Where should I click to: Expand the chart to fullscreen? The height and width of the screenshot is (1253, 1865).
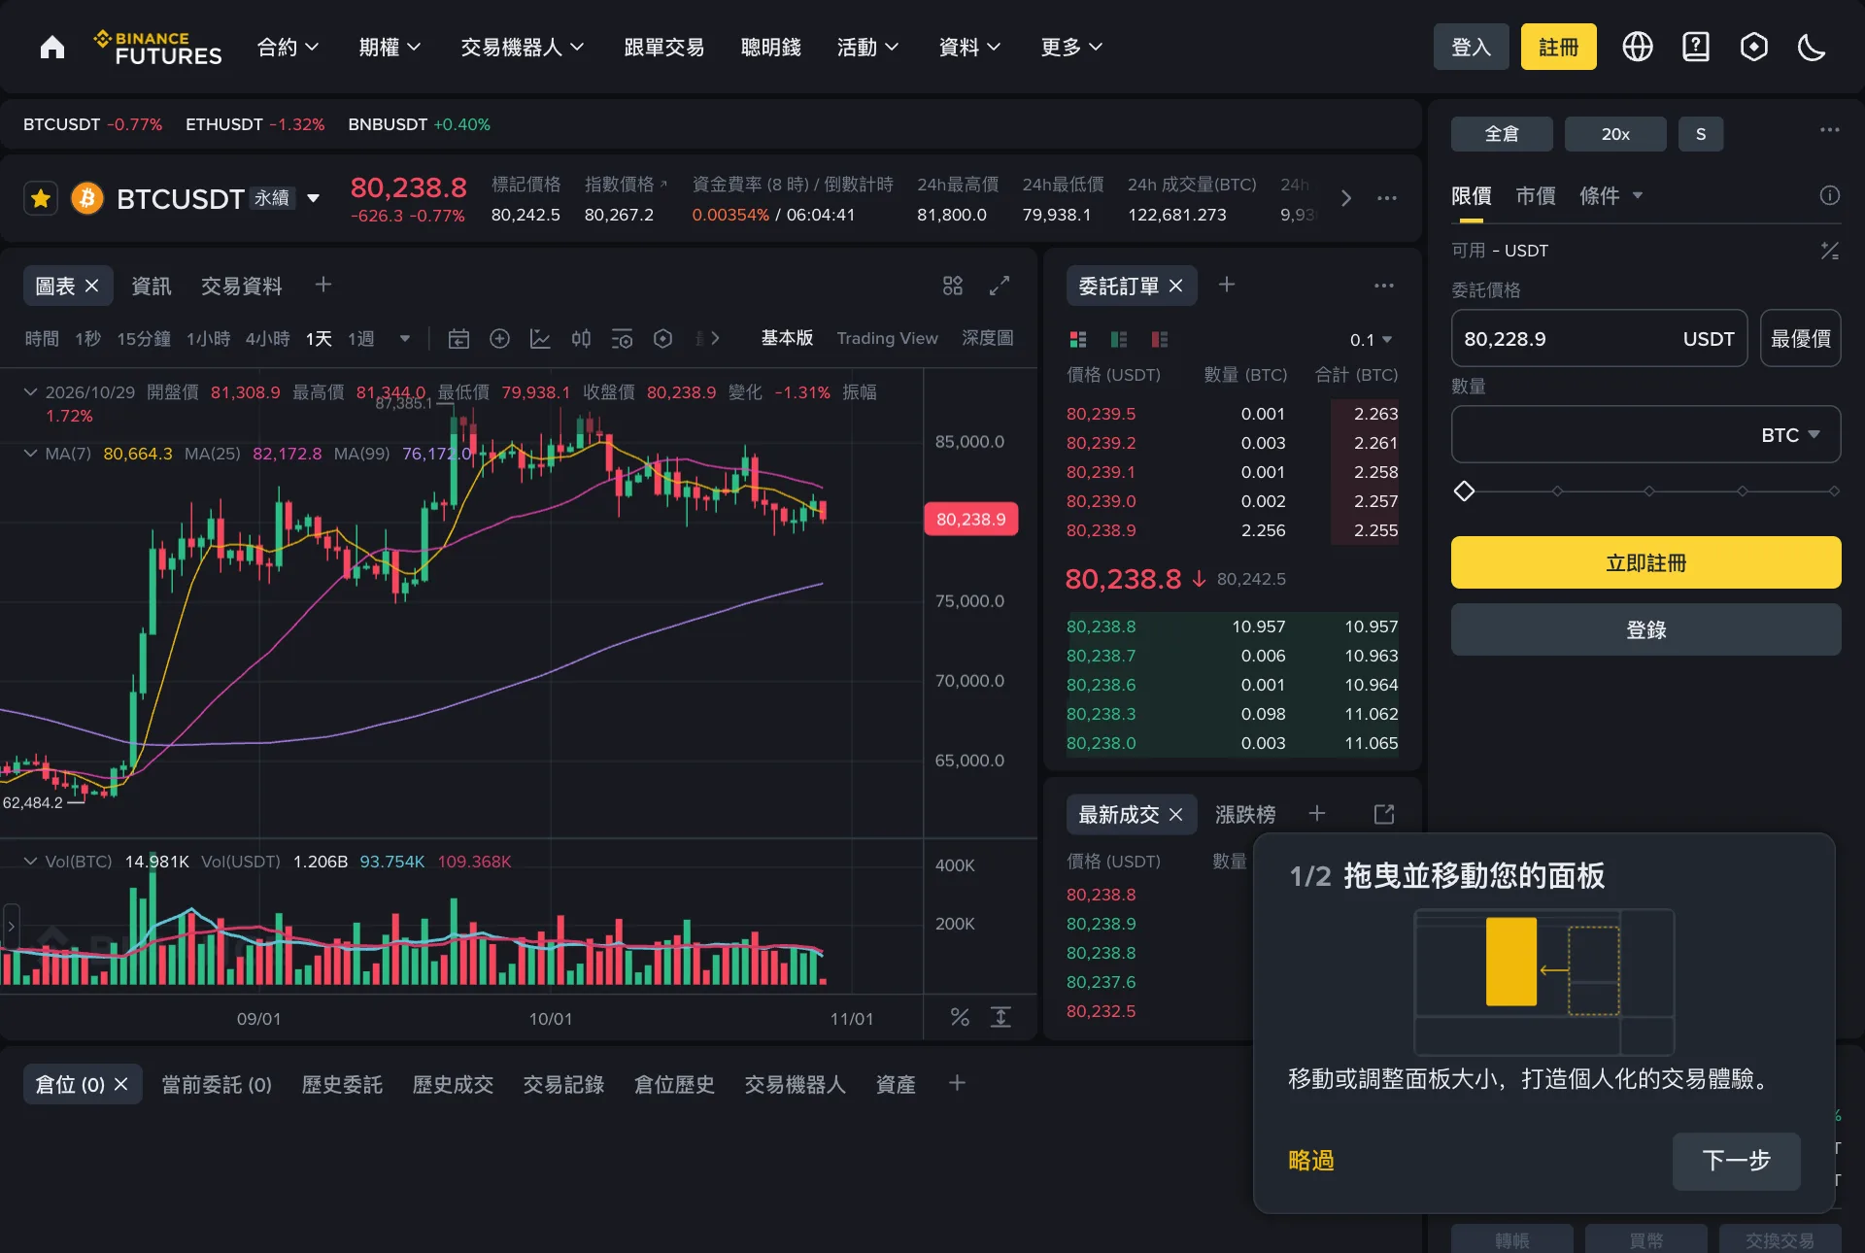1000,286
